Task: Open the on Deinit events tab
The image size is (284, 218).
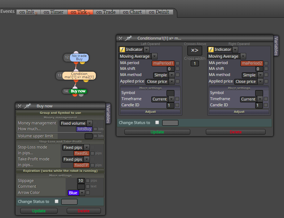Action: point(159,12)
